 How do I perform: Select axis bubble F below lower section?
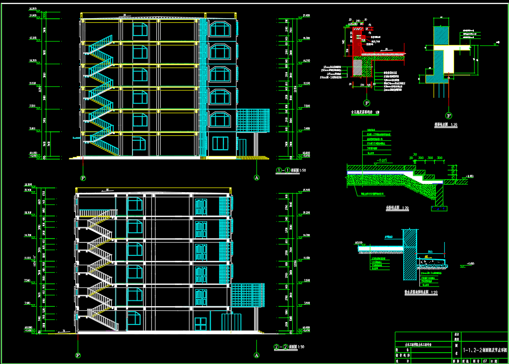pos(78,355)
